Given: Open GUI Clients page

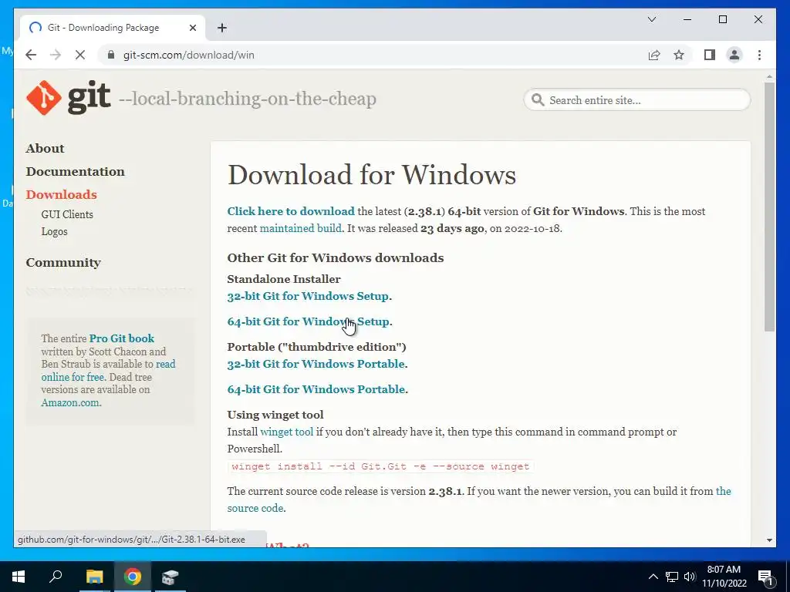Looking at the screenshot, I should 67,214.
